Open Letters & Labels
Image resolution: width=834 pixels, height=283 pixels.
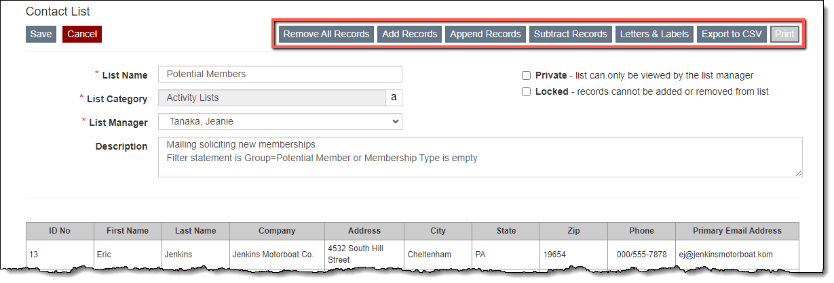coord(654,35)
